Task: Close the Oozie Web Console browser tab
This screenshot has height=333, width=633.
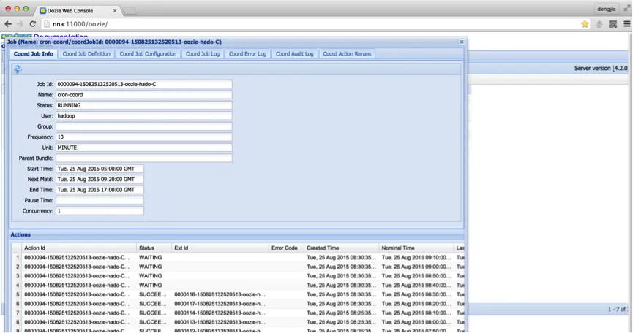Action: [x=115, y=11]
